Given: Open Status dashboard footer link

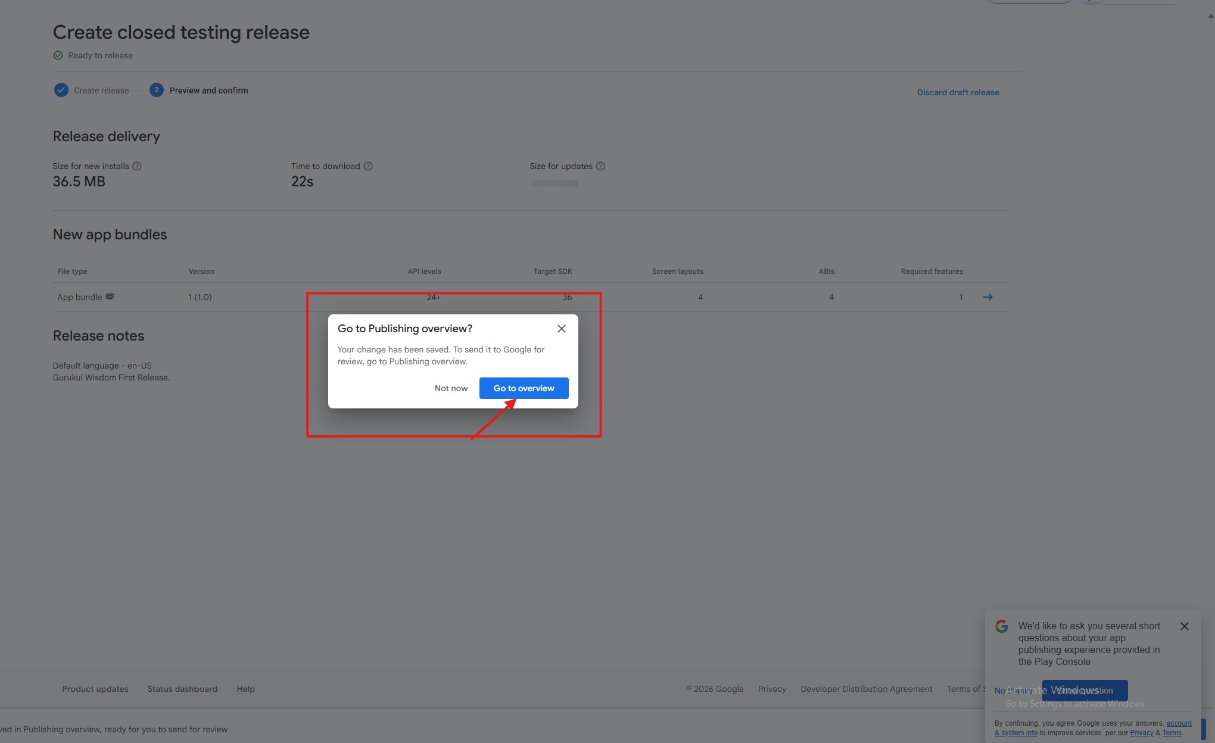Looking at the screenshot, I should coord(182,689).
